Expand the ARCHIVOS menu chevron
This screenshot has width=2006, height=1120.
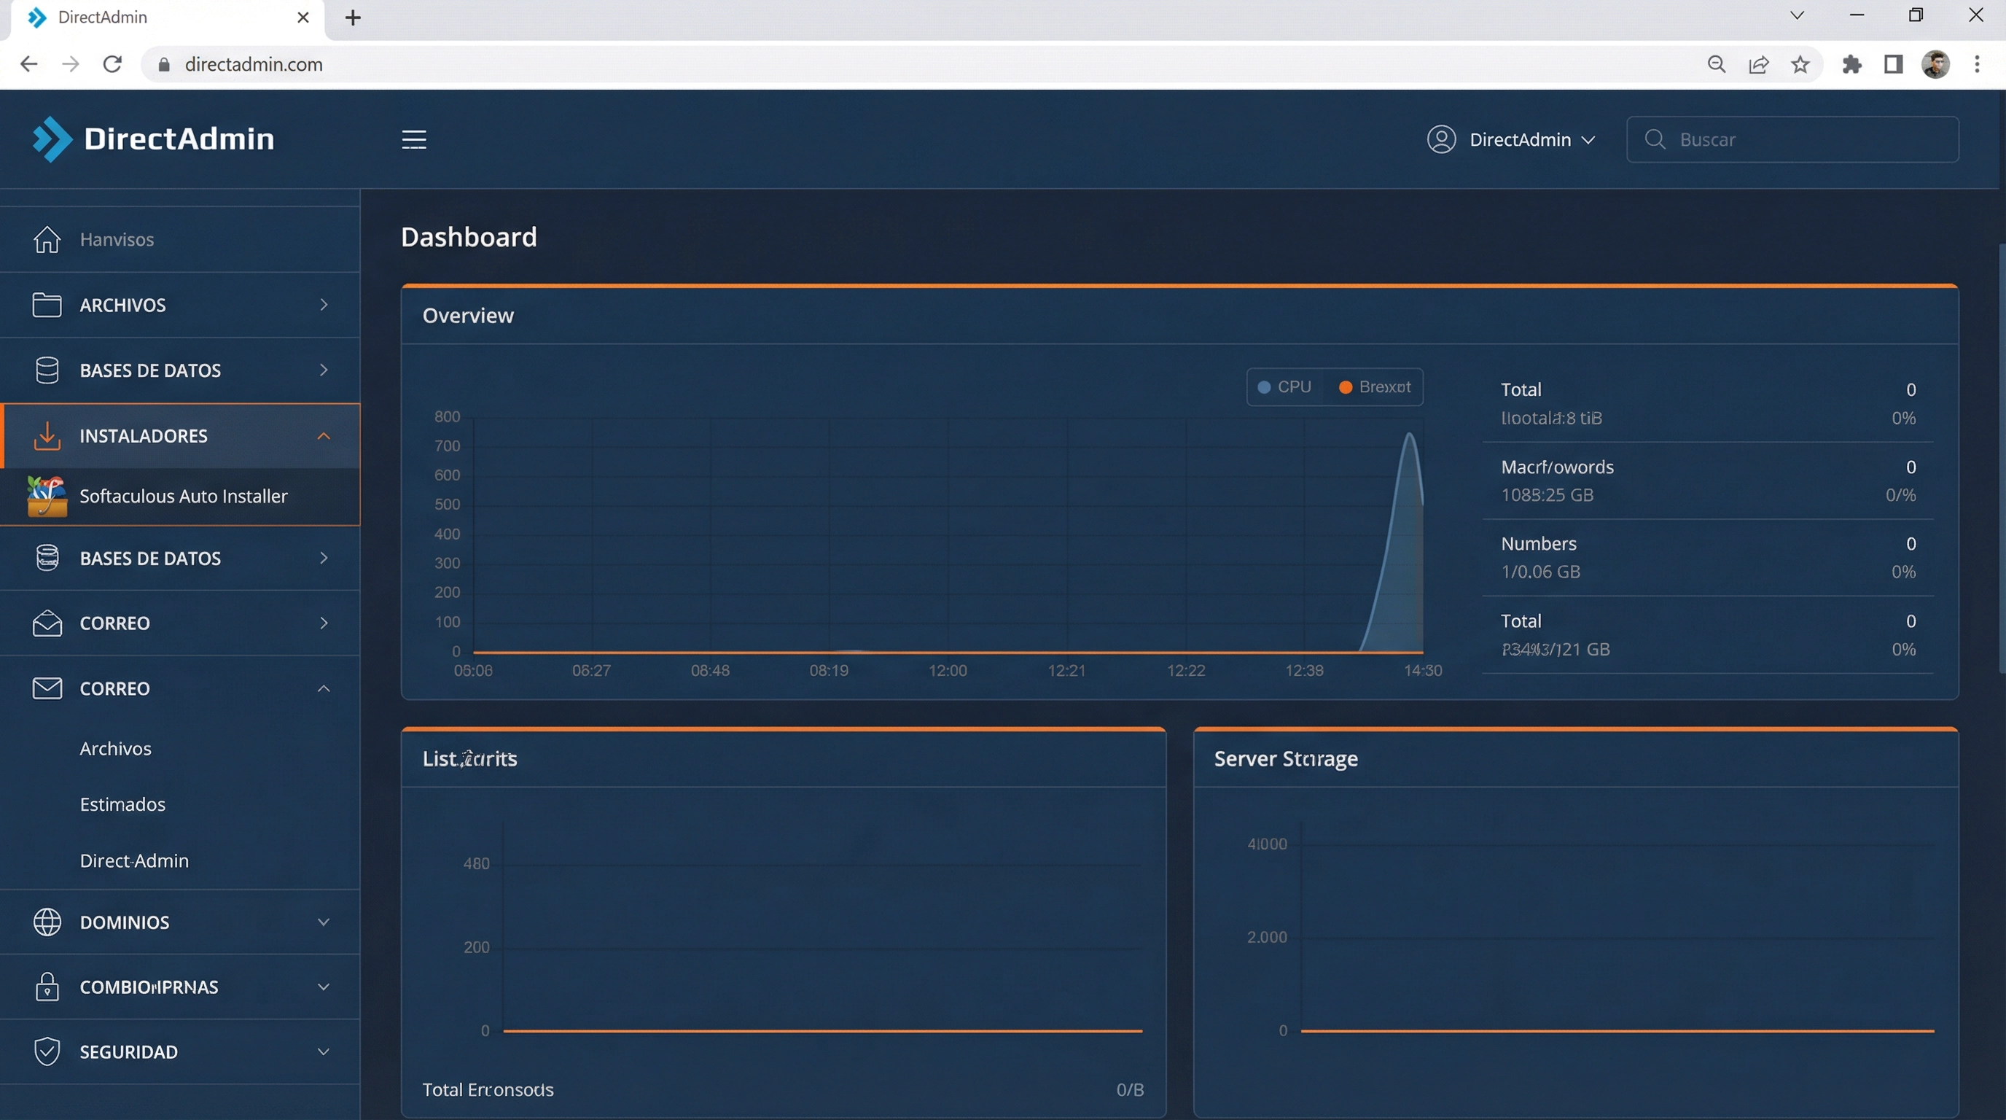[x=324, y=305]
